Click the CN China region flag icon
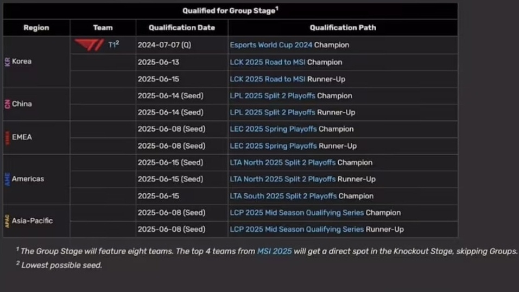Image resolution: width=519 pixels, height=292 pixels. click(x=7, y=104)
